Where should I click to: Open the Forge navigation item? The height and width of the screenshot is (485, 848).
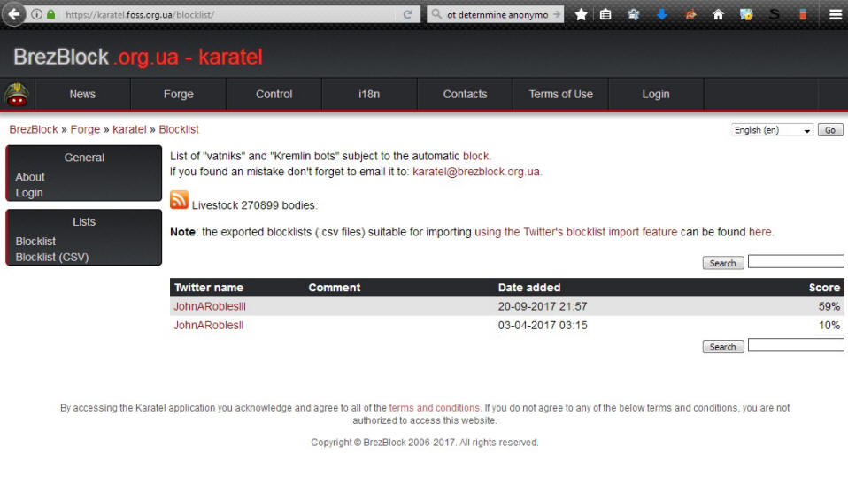coord(178,95)
